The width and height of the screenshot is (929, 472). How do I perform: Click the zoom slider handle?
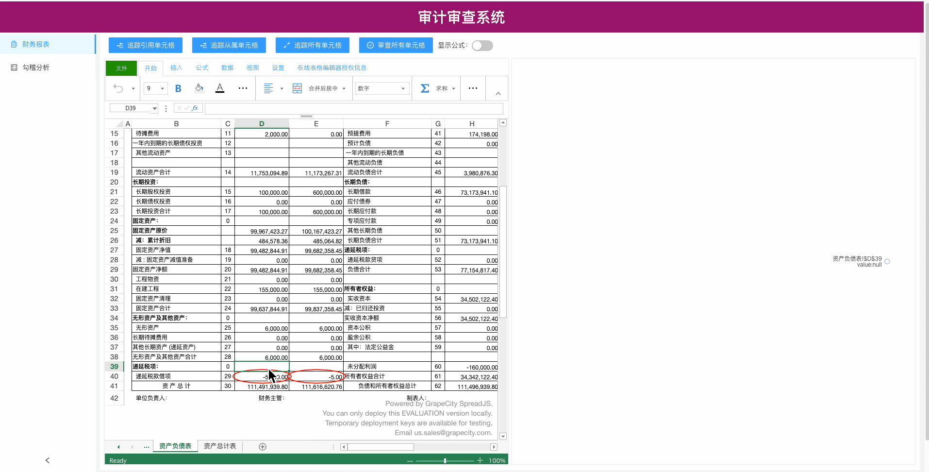tap(445, 460)
